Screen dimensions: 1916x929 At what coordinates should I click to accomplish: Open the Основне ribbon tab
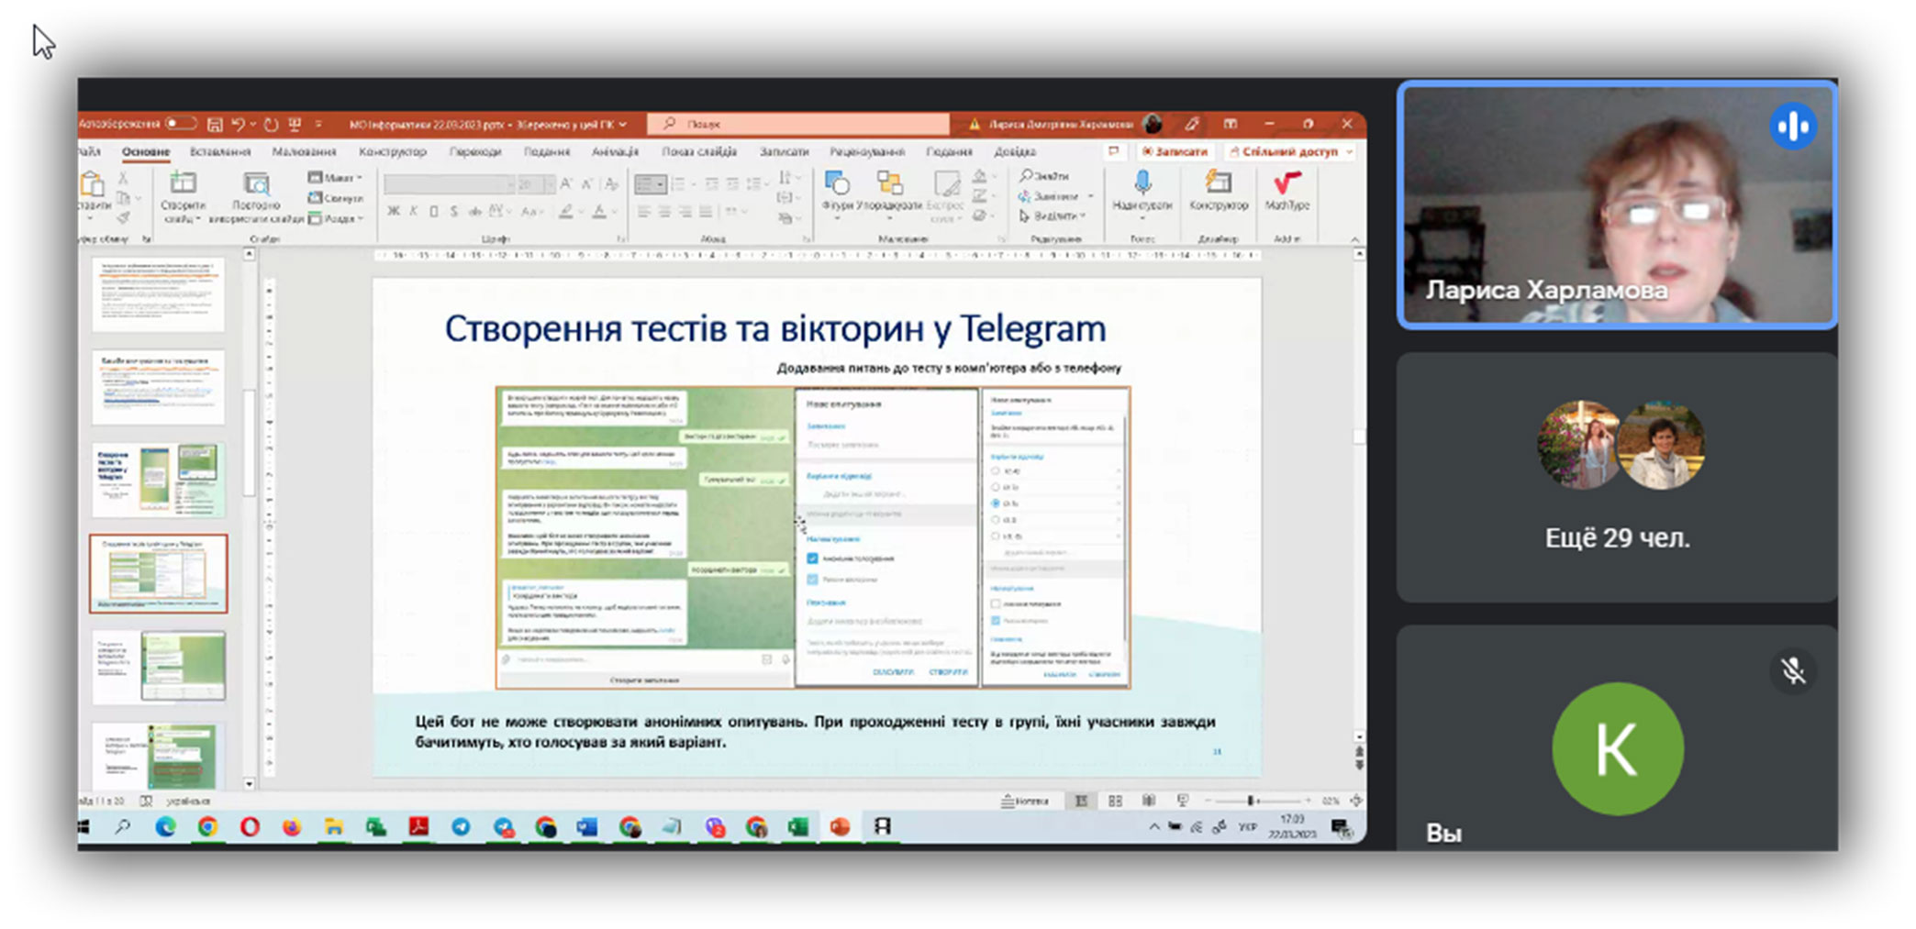146,151
